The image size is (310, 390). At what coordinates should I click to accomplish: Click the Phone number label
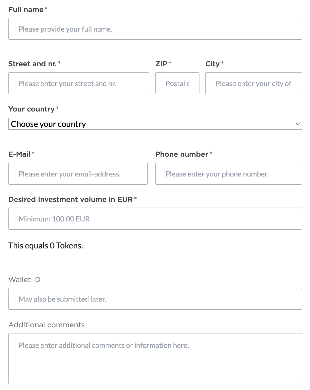[x=181, y=154]
